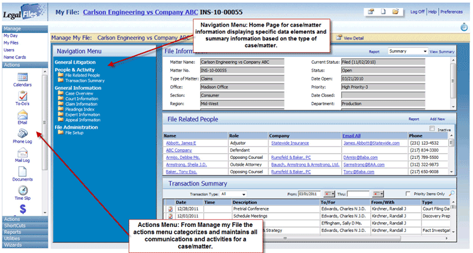This screenshot has height=253, width=473.
Task: Click the magnifier search icon in Transaction Summary
Action: (x=452, y=193)
